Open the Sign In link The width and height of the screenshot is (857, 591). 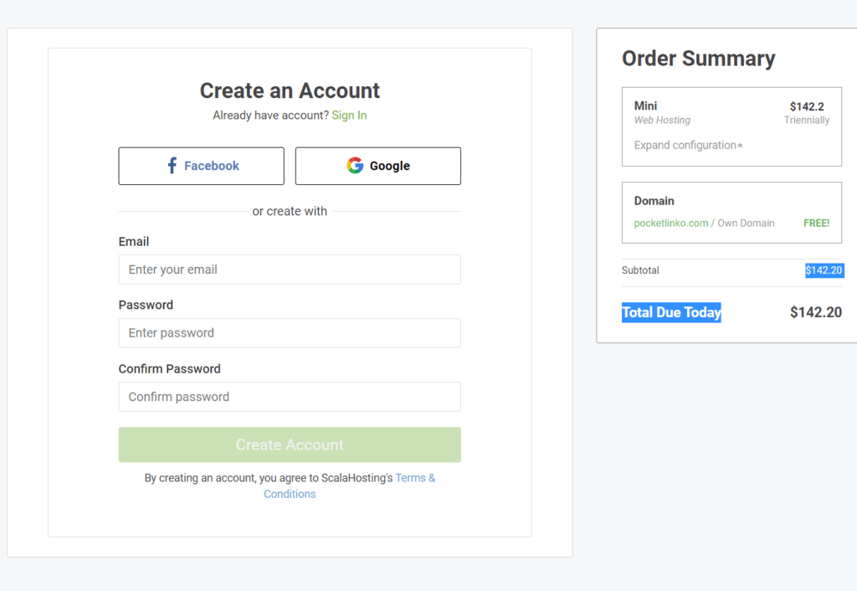pos(349,116)
